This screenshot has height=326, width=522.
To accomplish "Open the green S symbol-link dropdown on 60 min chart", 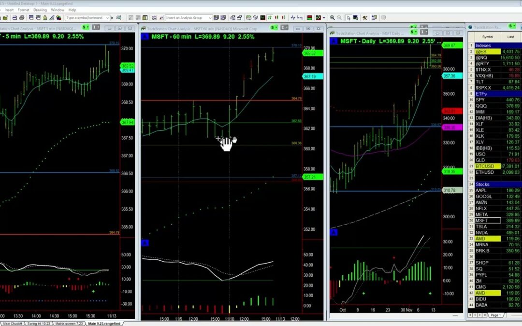I will 274,28.
